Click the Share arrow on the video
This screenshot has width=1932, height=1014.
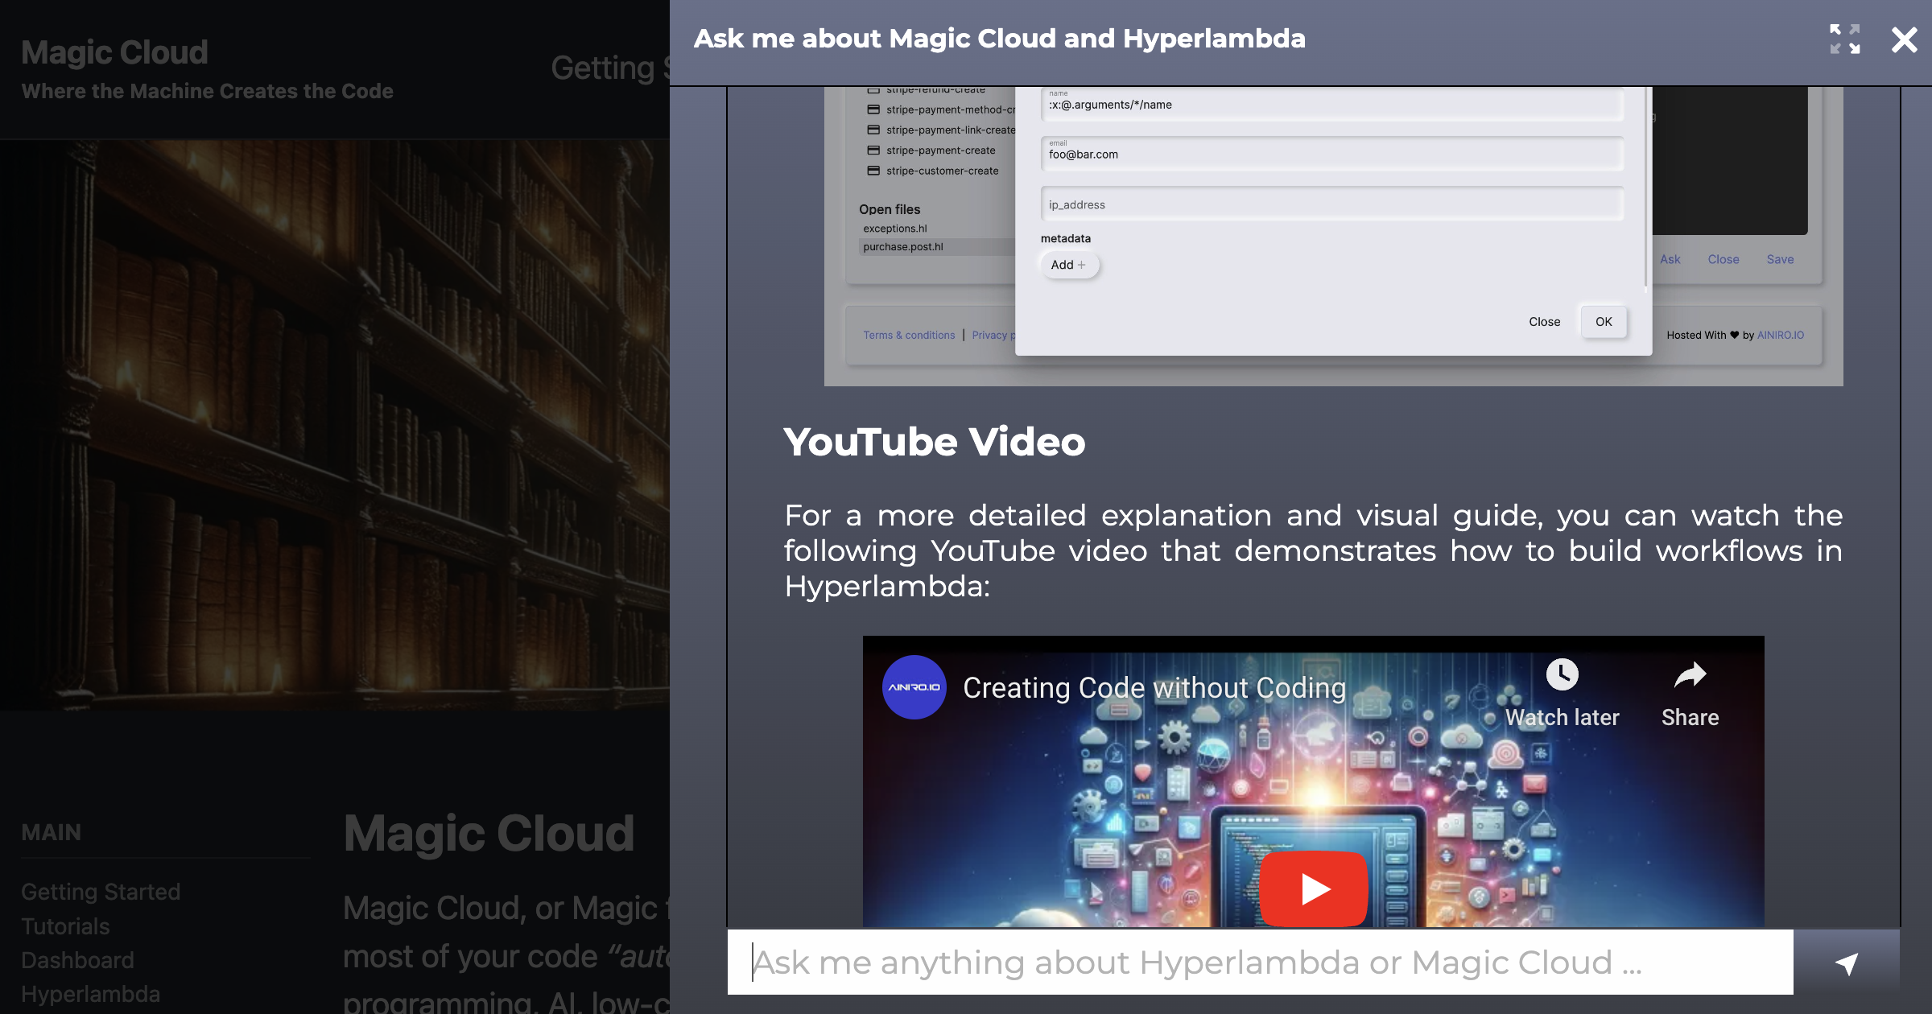tap(1690, 675)
